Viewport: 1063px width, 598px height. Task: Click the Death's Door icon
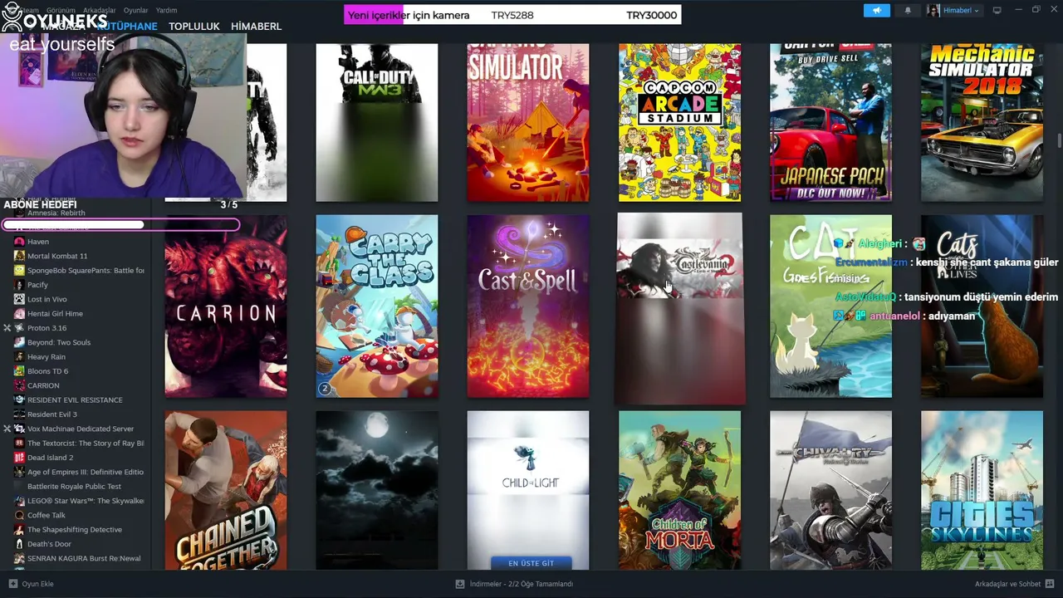19,544
